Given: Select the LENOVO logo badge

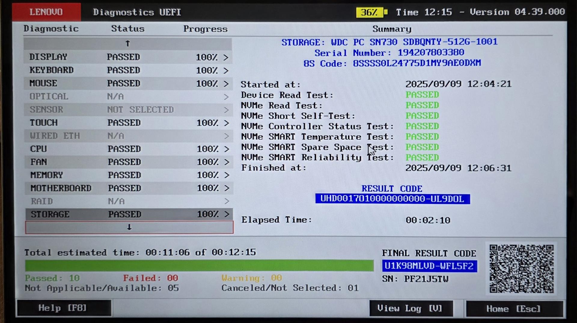Looking at the screenshot, I should click(x=46, y=12).
